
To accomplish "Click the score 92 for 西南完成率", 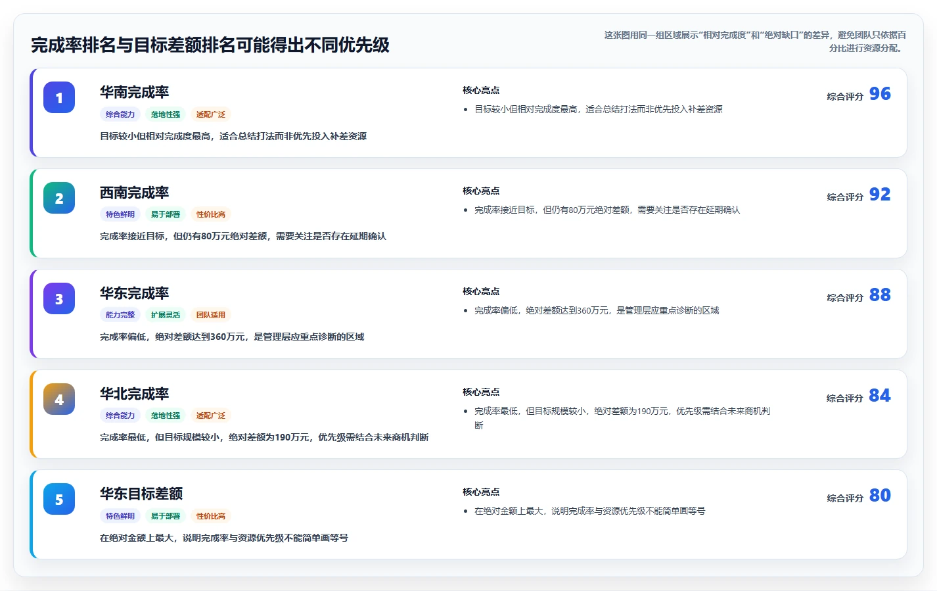I will point(880,195).
